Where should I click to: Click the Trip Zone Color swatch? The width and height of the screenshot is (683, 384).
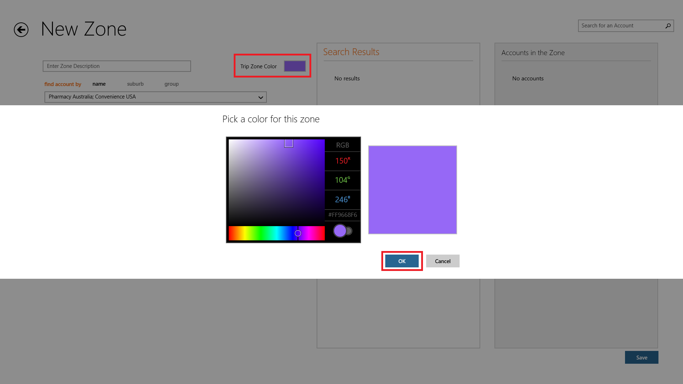pos(295,66)
